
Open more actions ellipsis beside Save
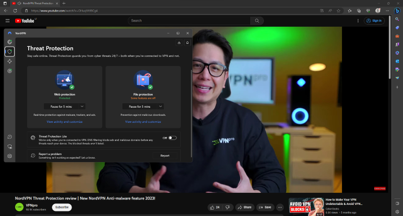click(x=280, y=207)
